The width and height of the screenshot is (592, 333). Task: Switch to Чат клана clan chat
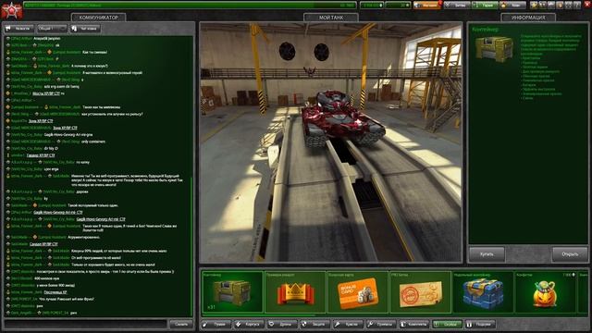tap(85, 29)
